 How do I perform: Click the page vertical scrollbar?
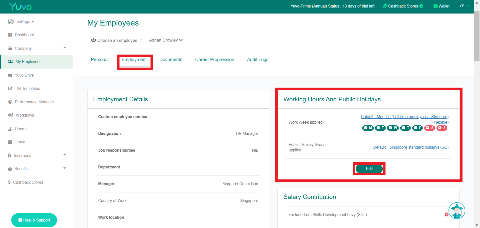click(477, 36)
